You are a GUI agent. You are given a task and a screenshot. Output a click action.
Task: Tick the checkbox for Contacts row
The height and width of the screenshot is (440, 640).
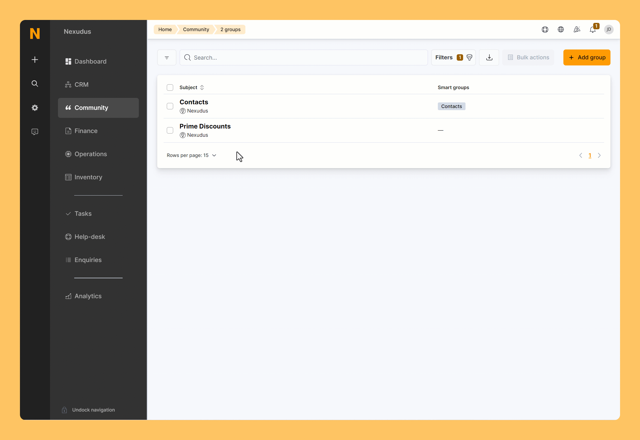(x=170, y=106)
